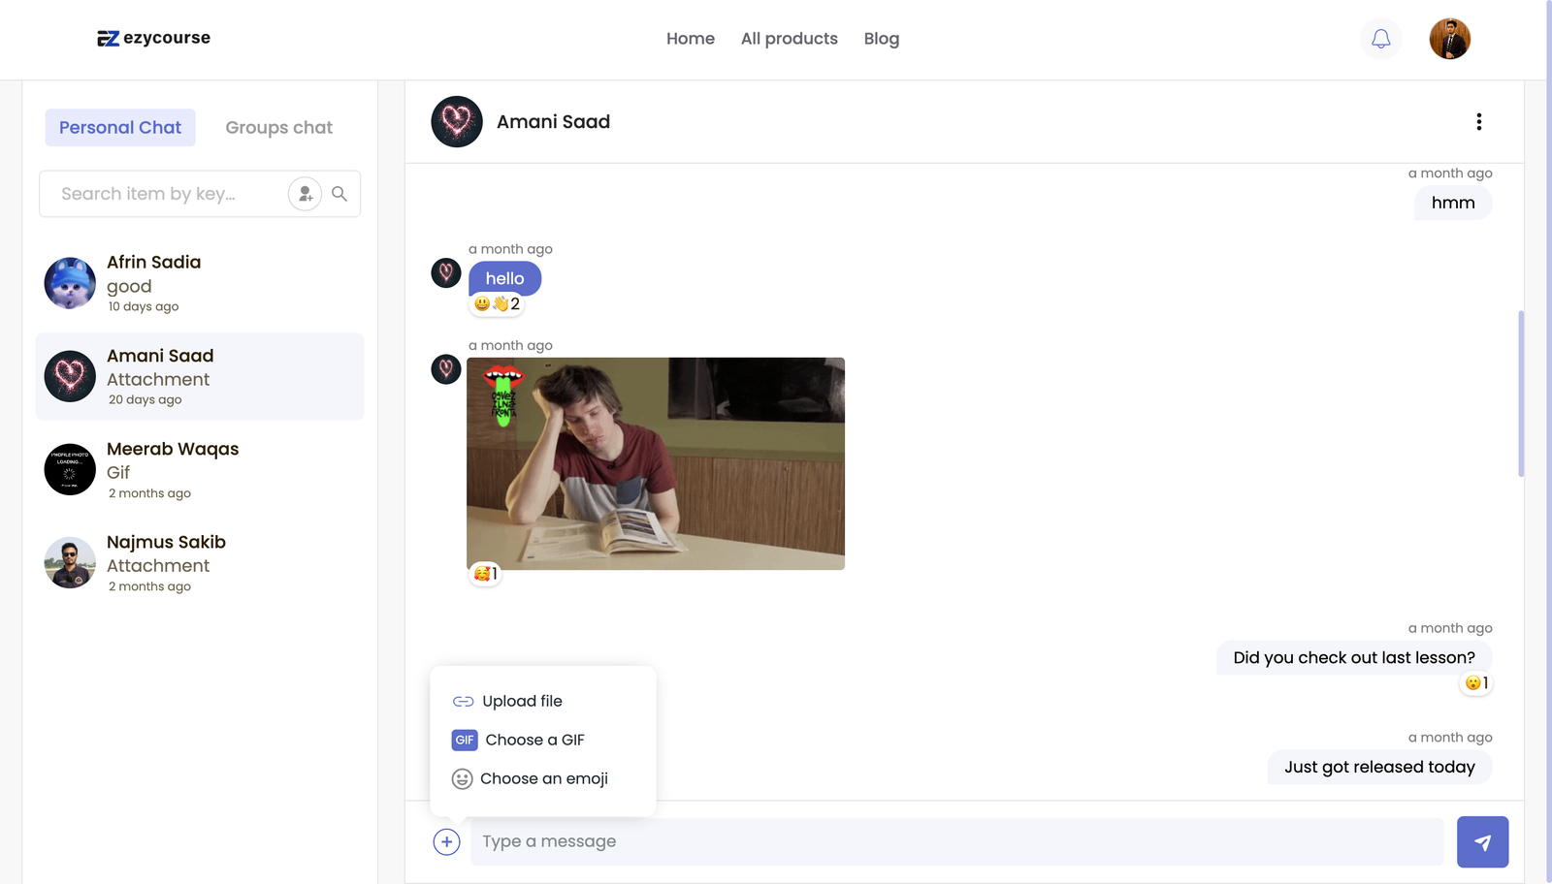Viewport: 1552px width, 884px height.
Task: Click Amani Saad's heart avatar in header
Action: (x=457, y=122)
